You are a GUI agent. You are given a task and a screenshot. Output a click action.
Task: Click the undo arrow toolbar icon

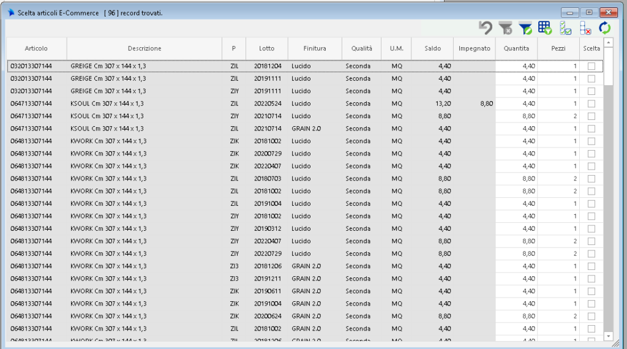coord(486,28)
